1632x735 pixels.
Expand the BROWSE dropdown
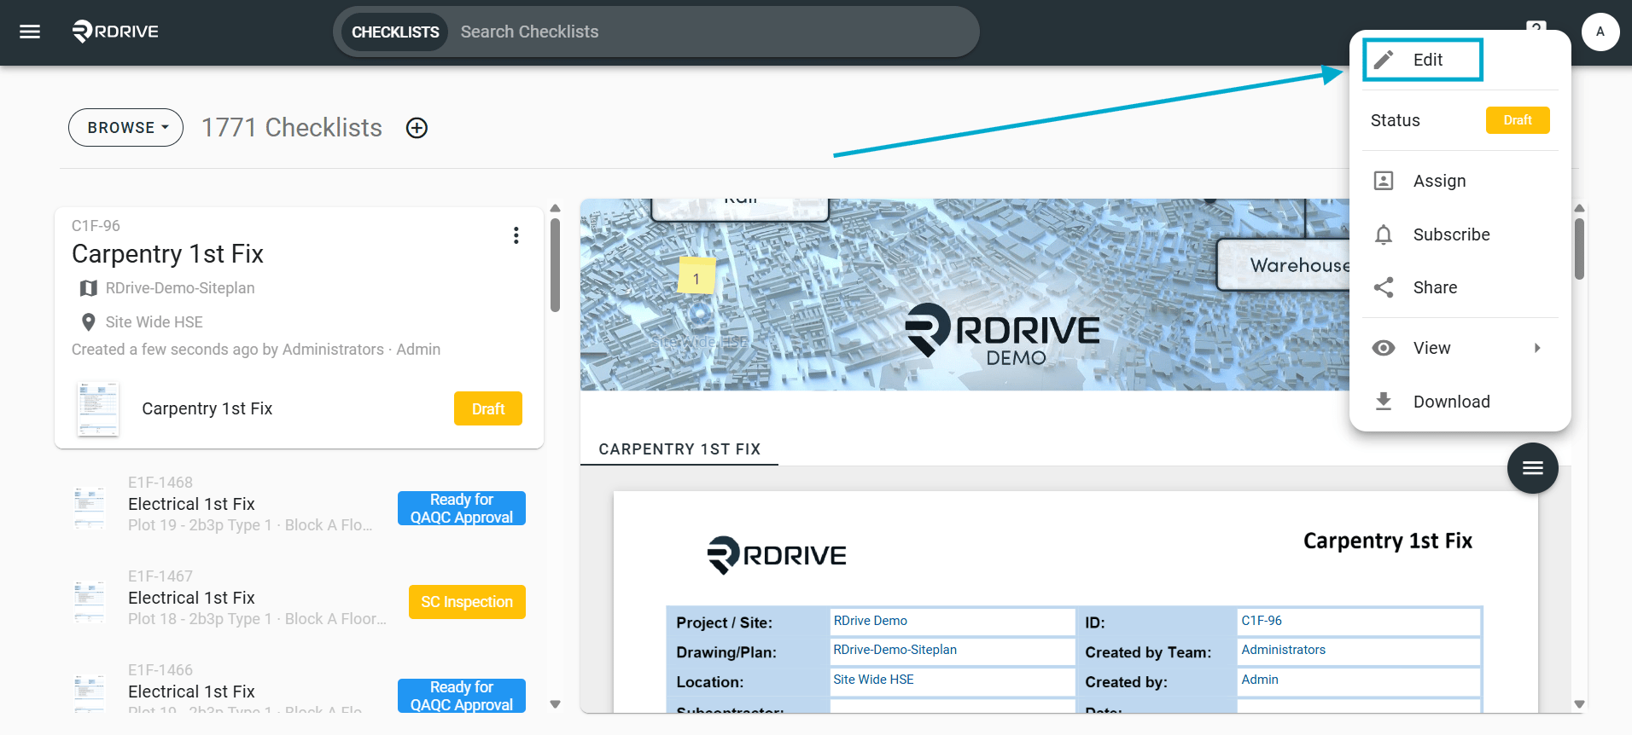(x=126, y=128)
